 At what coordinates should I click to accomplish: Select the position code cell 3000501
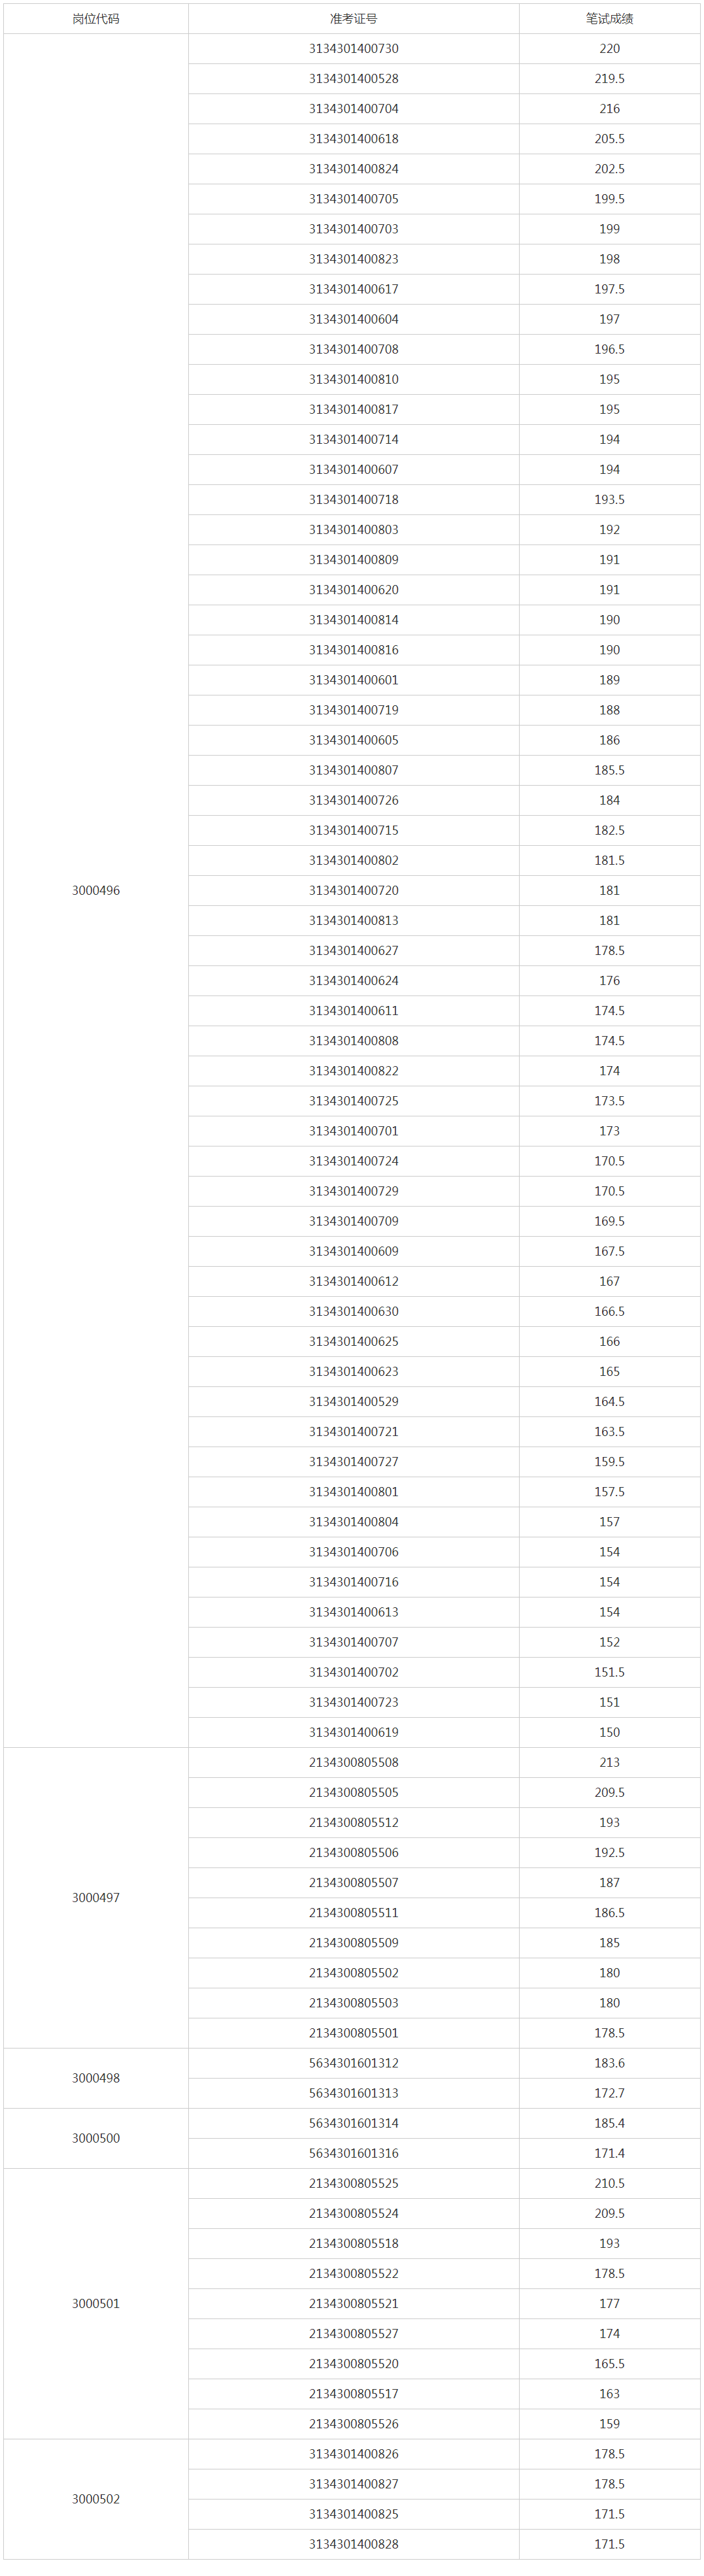click(96, 2303)
